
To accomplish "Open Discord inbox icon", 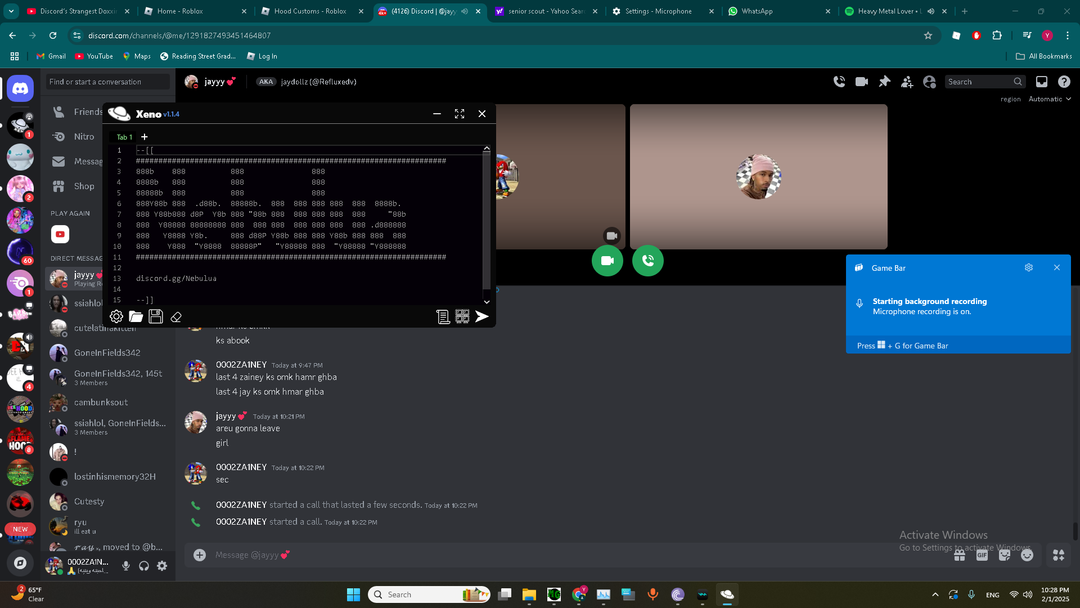I will tap(1042, 82).
